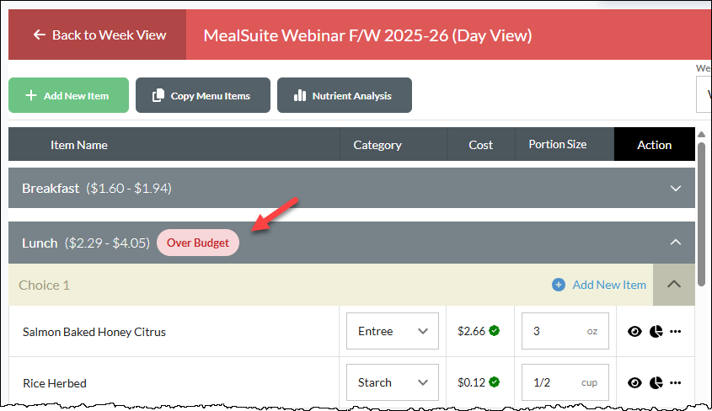Click the $0.12 cost value

click(471, 382)
